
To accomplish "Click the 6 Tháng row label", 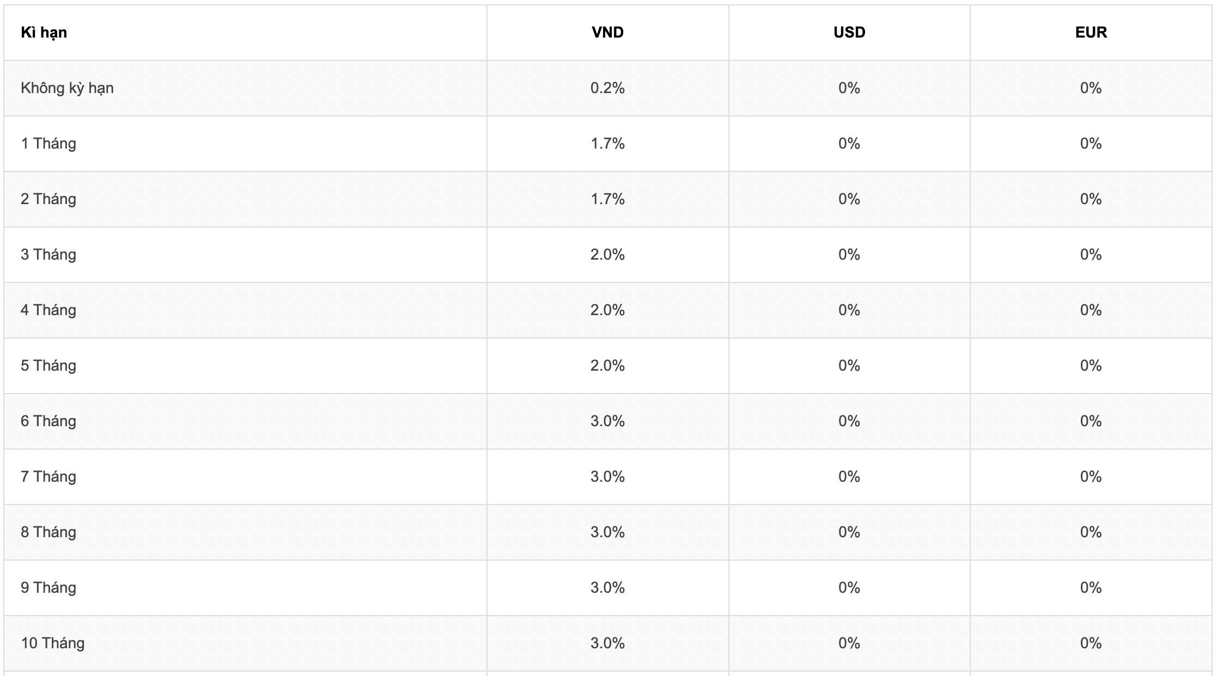I will 48,421.
